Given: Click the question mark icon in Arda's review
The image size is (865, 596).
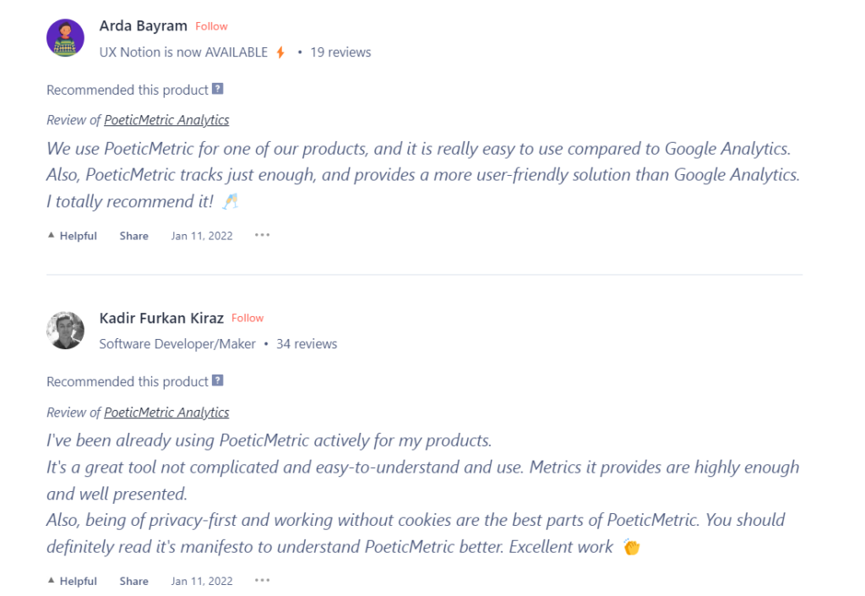Looking at the screenshot, I should [x=218, y=89].
